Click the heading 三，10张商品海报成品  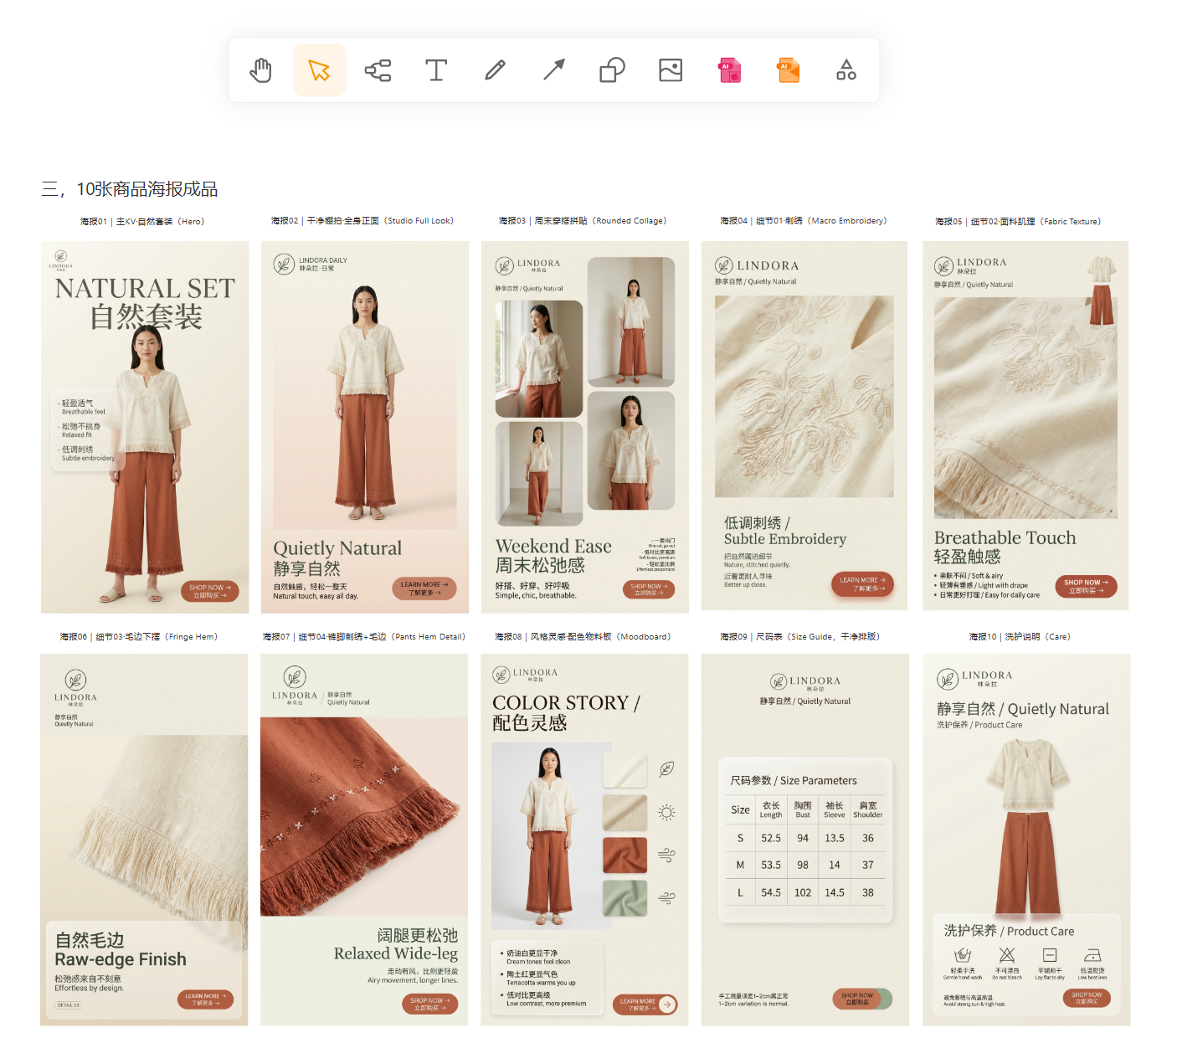click(x=130, y=189)
